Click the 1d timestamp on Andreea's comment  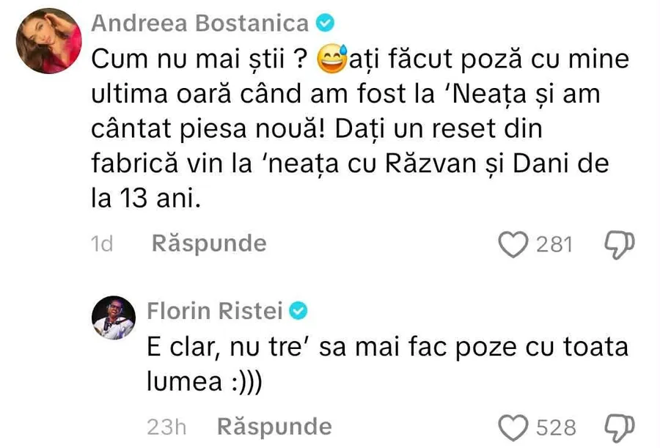(x=103, y=244)
